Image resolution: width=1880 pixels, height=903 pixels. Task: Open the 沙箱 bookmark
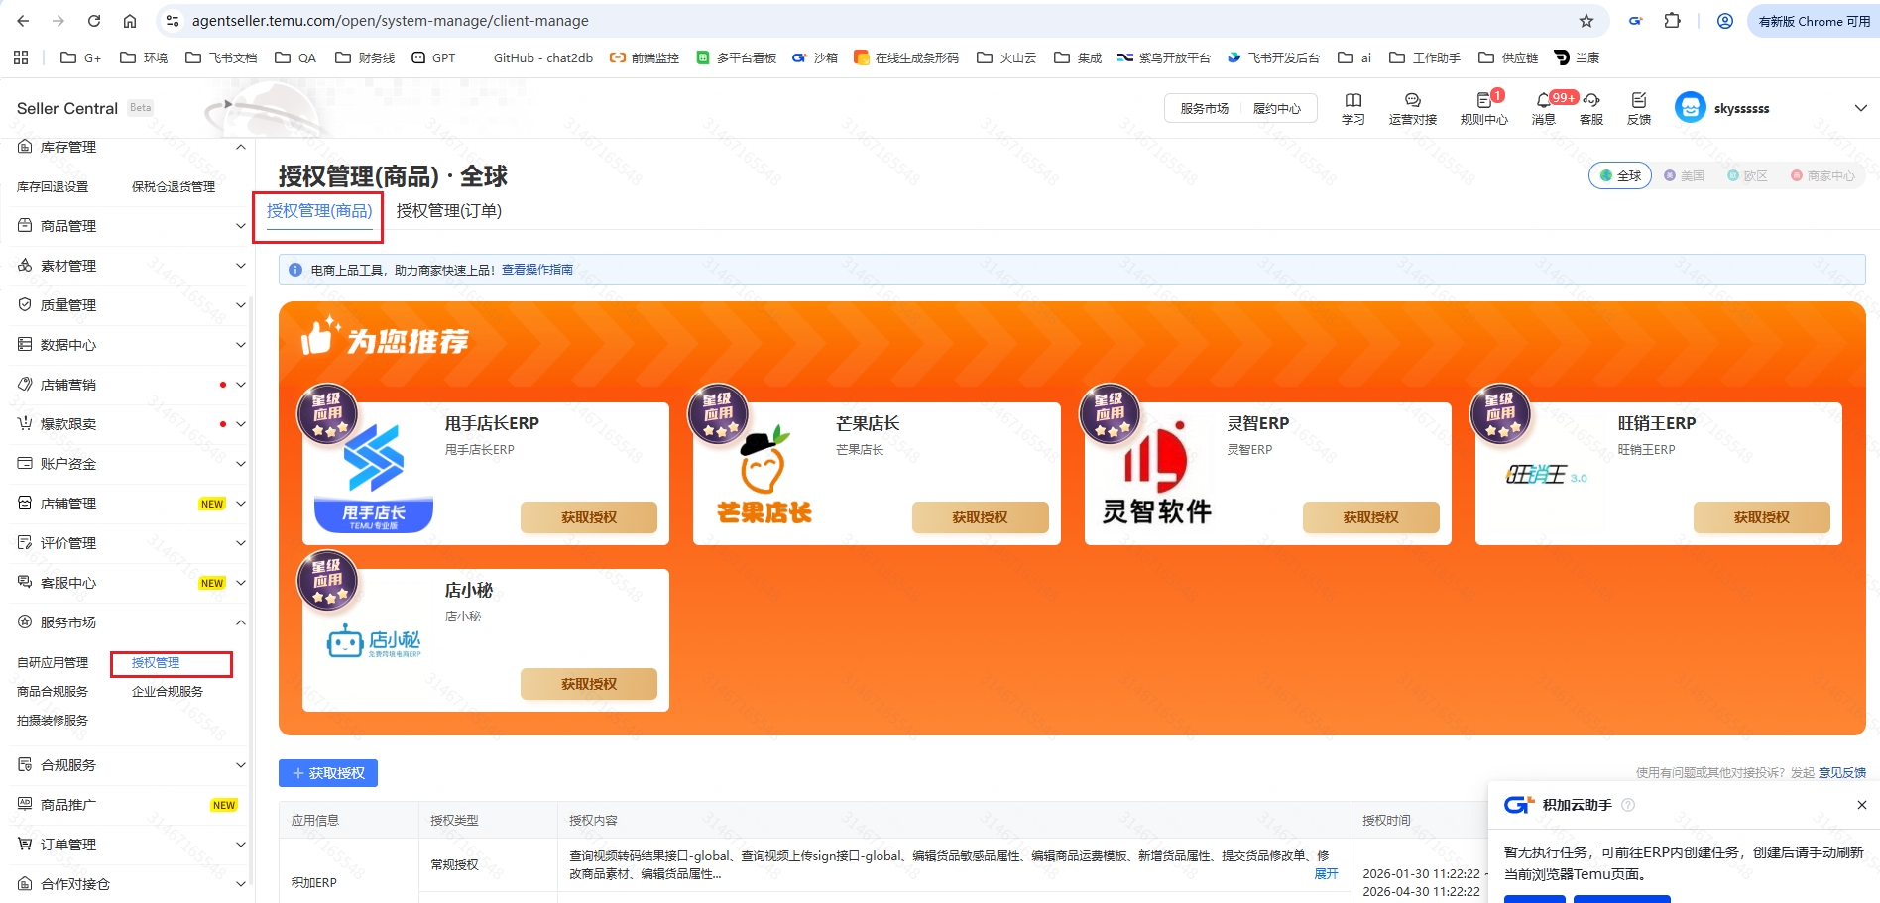click(815, 57)
